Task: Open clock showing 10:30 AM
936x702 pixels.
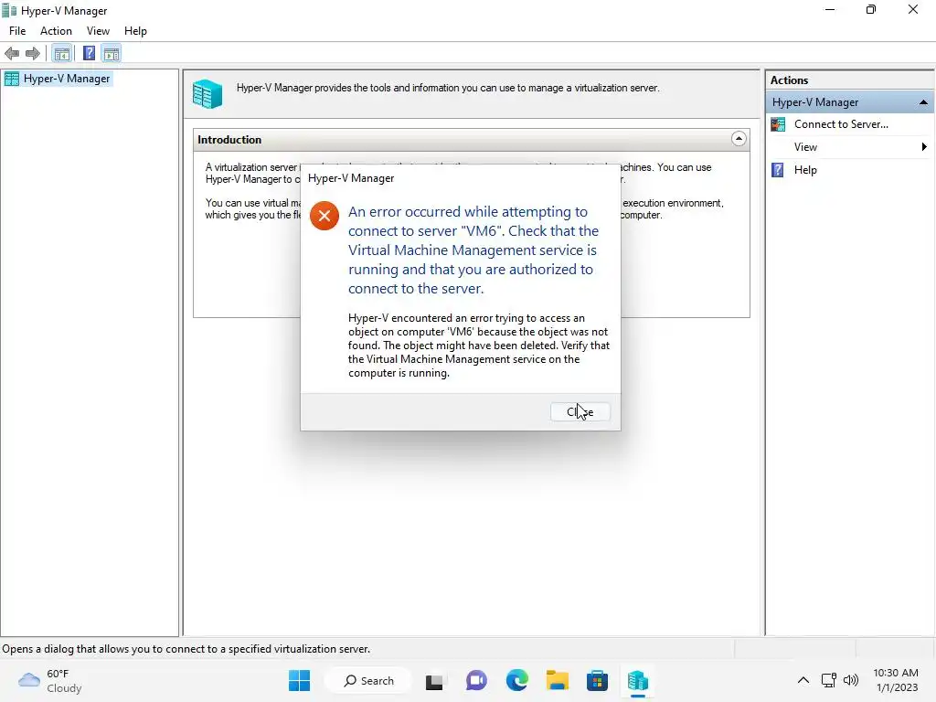Action: click(x=896, y=680)
